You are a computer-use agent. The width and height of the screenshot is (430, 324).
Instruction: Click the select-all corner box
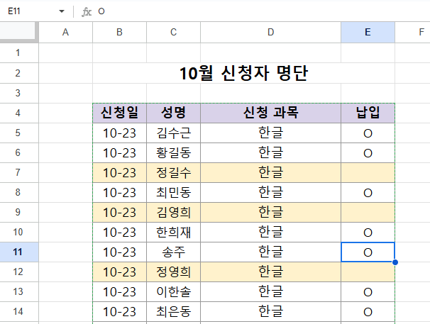pyautogui.click(x=19, y=33)
